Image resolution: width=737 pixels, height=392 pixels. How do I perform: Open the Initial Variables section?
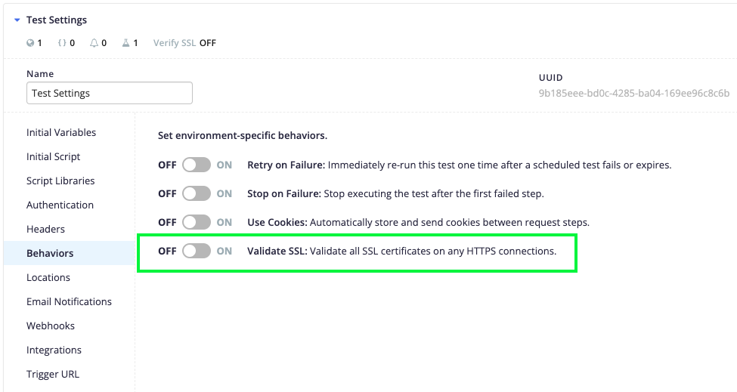pos(61,132)
